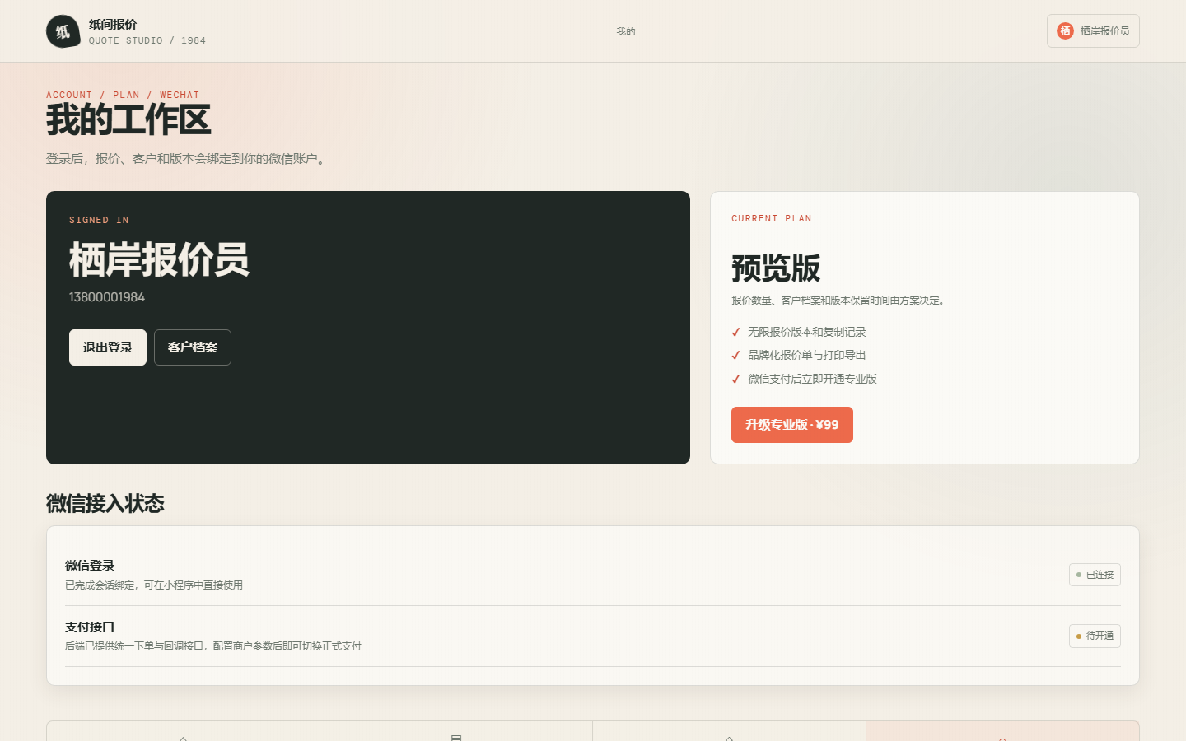Click the 栖岸报价员 name in the header chip
This screenshot has width=1186, height=741.
1104,30
